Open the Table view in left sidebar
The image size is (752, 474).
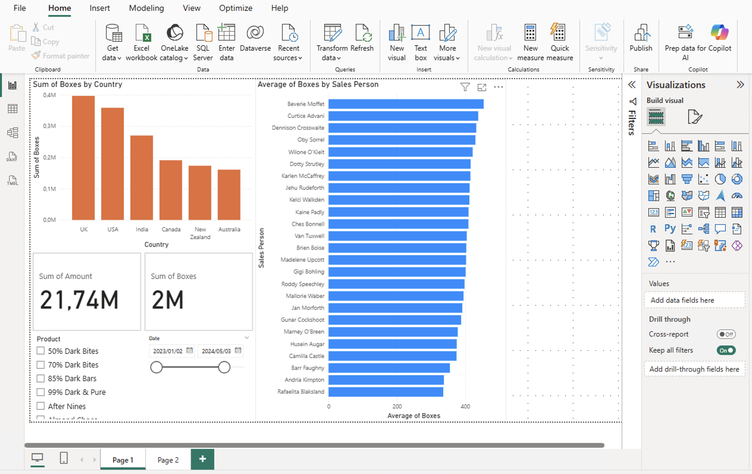pyautogui.click(x=12, y=109)
